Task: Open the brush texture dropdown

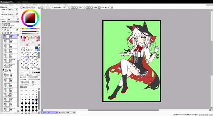Action: (33, 84)
